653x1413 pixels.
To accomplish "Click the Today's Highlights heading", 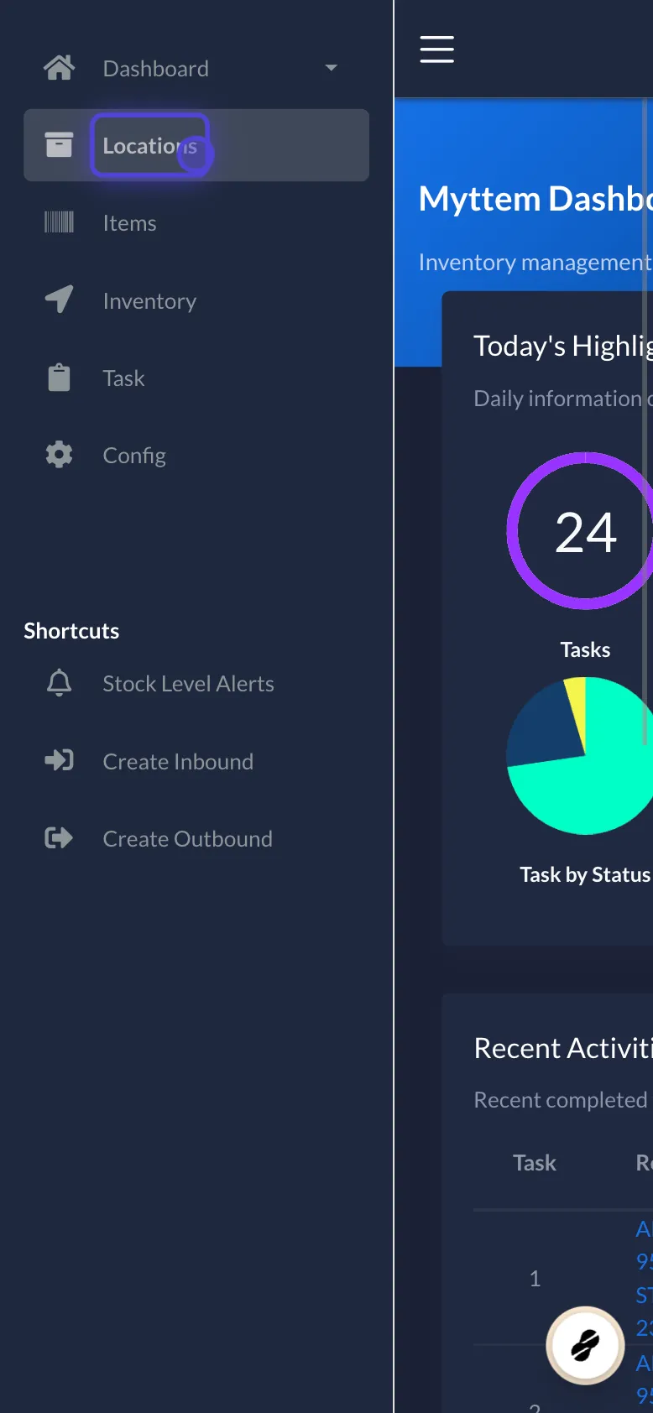I will tap(563, 346).
